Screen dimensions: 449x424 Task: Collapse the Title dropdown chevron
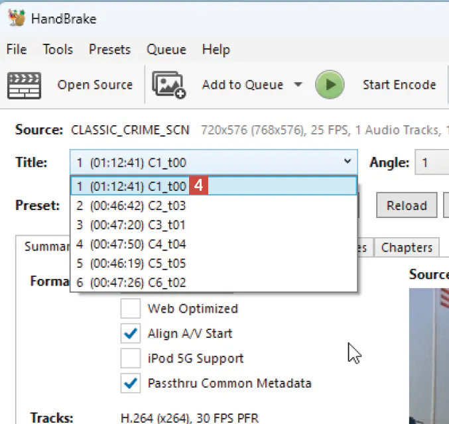tap(347, 162)
